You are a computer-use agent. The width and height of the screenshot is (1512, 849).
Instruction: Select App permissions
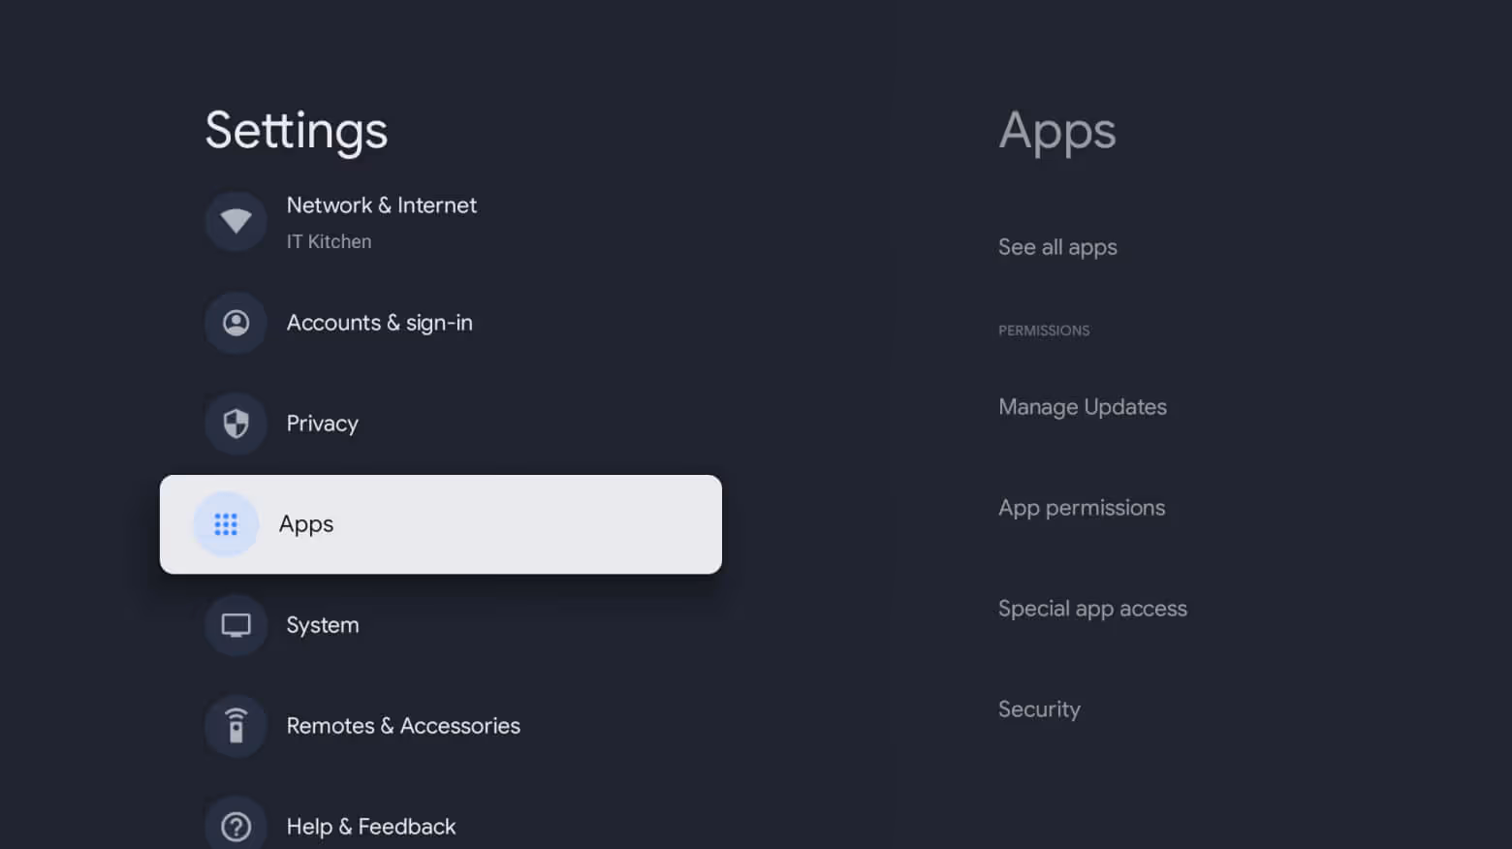pyautogui.click(x=1082, y=508)
